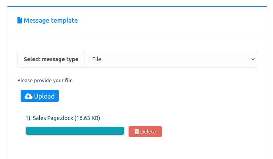Screen dimensions: 273x159
Task: Click the dropdown chevron arrow
Action: (x=253, y=59)
